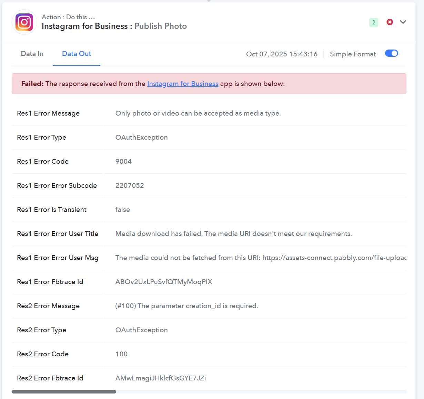Click the Instagram app logo icon

24,22
